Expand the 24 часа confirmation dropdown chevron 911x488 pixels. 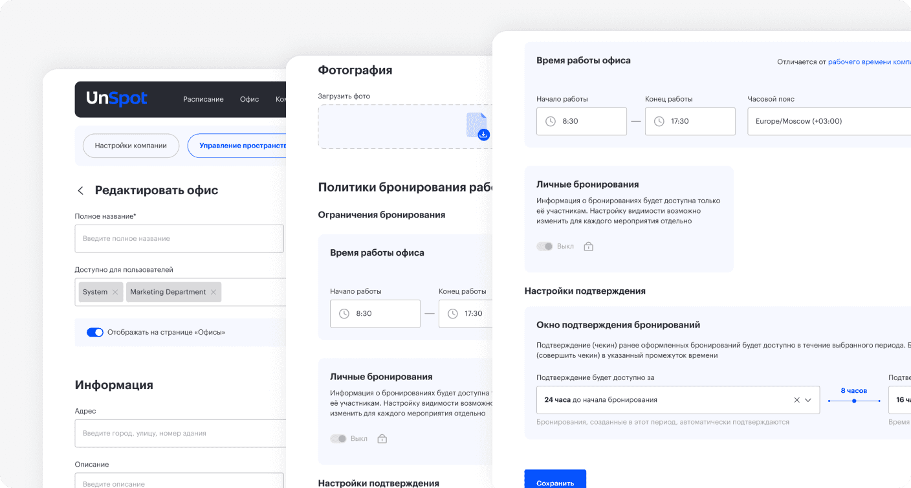(808, 400)
